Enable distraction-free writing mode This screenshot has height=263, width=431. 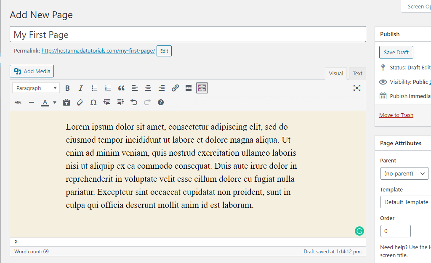(x=357, y=88)
